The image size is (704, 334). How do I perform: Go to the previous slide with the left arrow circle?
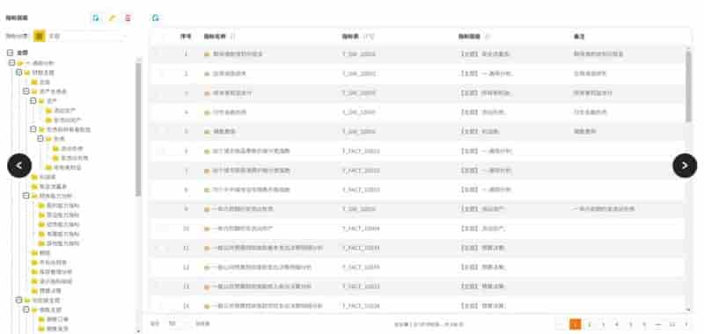pos(19,165)
